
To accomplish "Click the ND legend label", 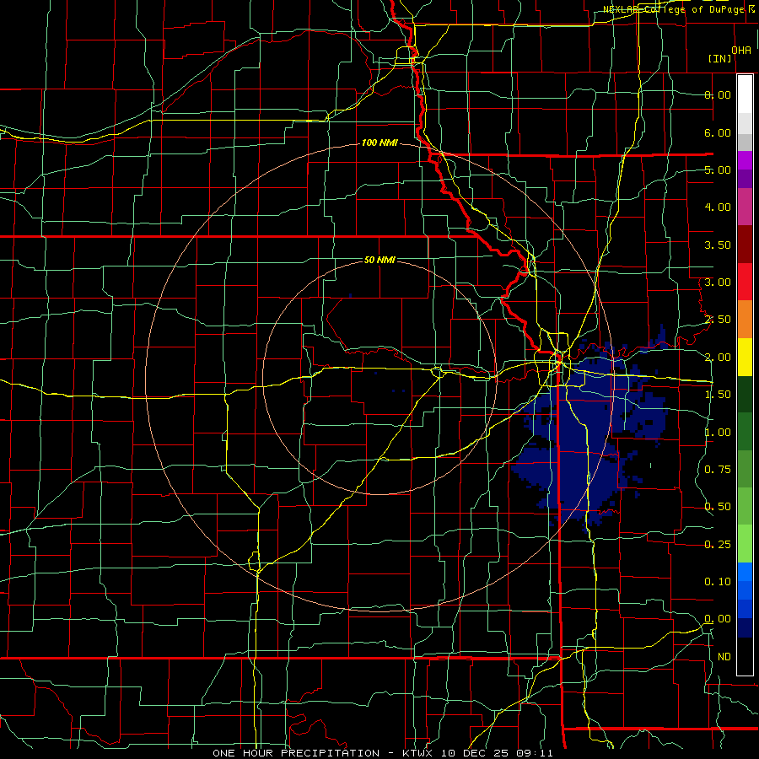I will click(x=724, y=657).
